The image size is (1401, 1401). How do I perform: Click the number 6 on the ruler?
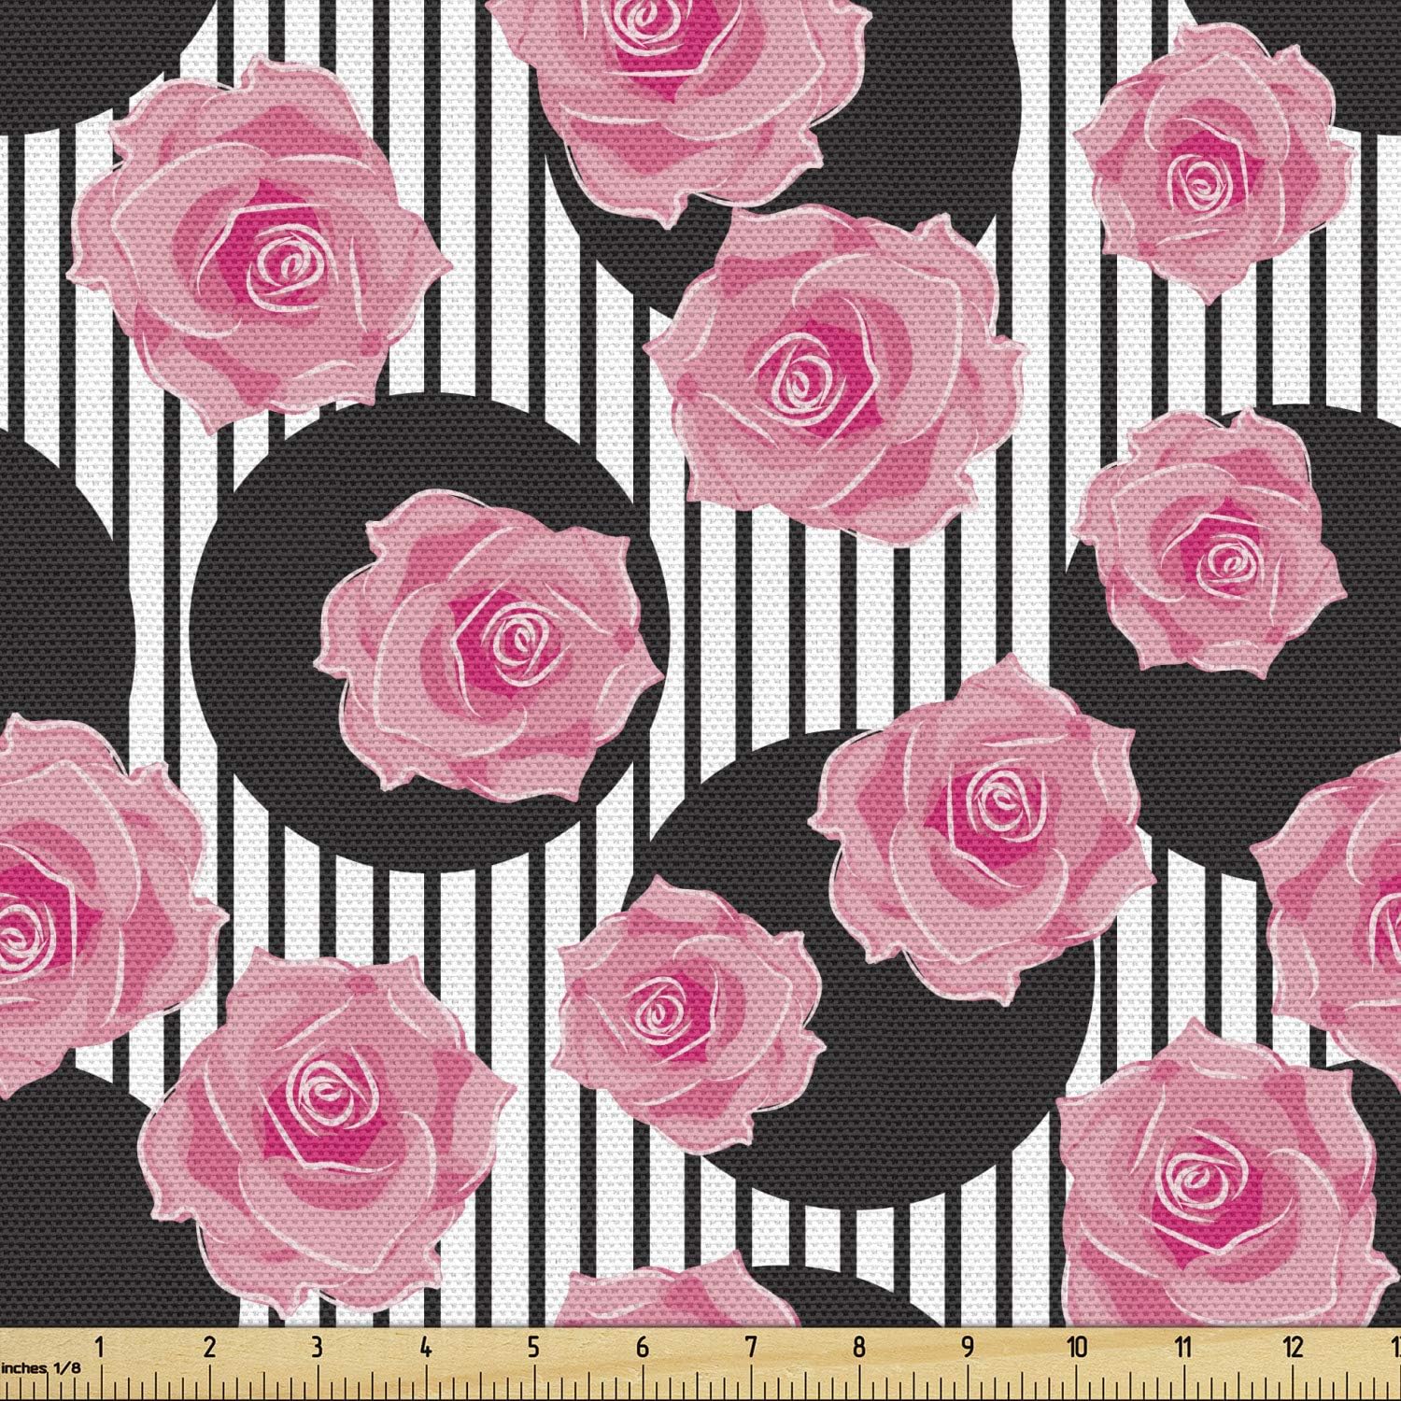point(643,1347)
